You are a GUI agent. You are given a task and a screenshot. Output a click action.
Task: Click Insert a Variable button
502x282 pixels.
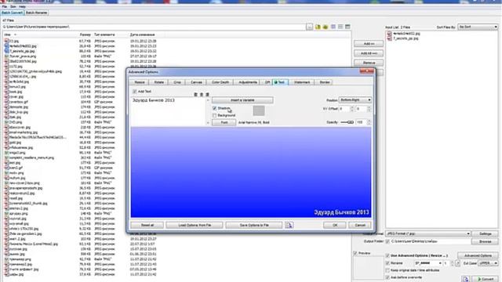[x=242, y=100]
